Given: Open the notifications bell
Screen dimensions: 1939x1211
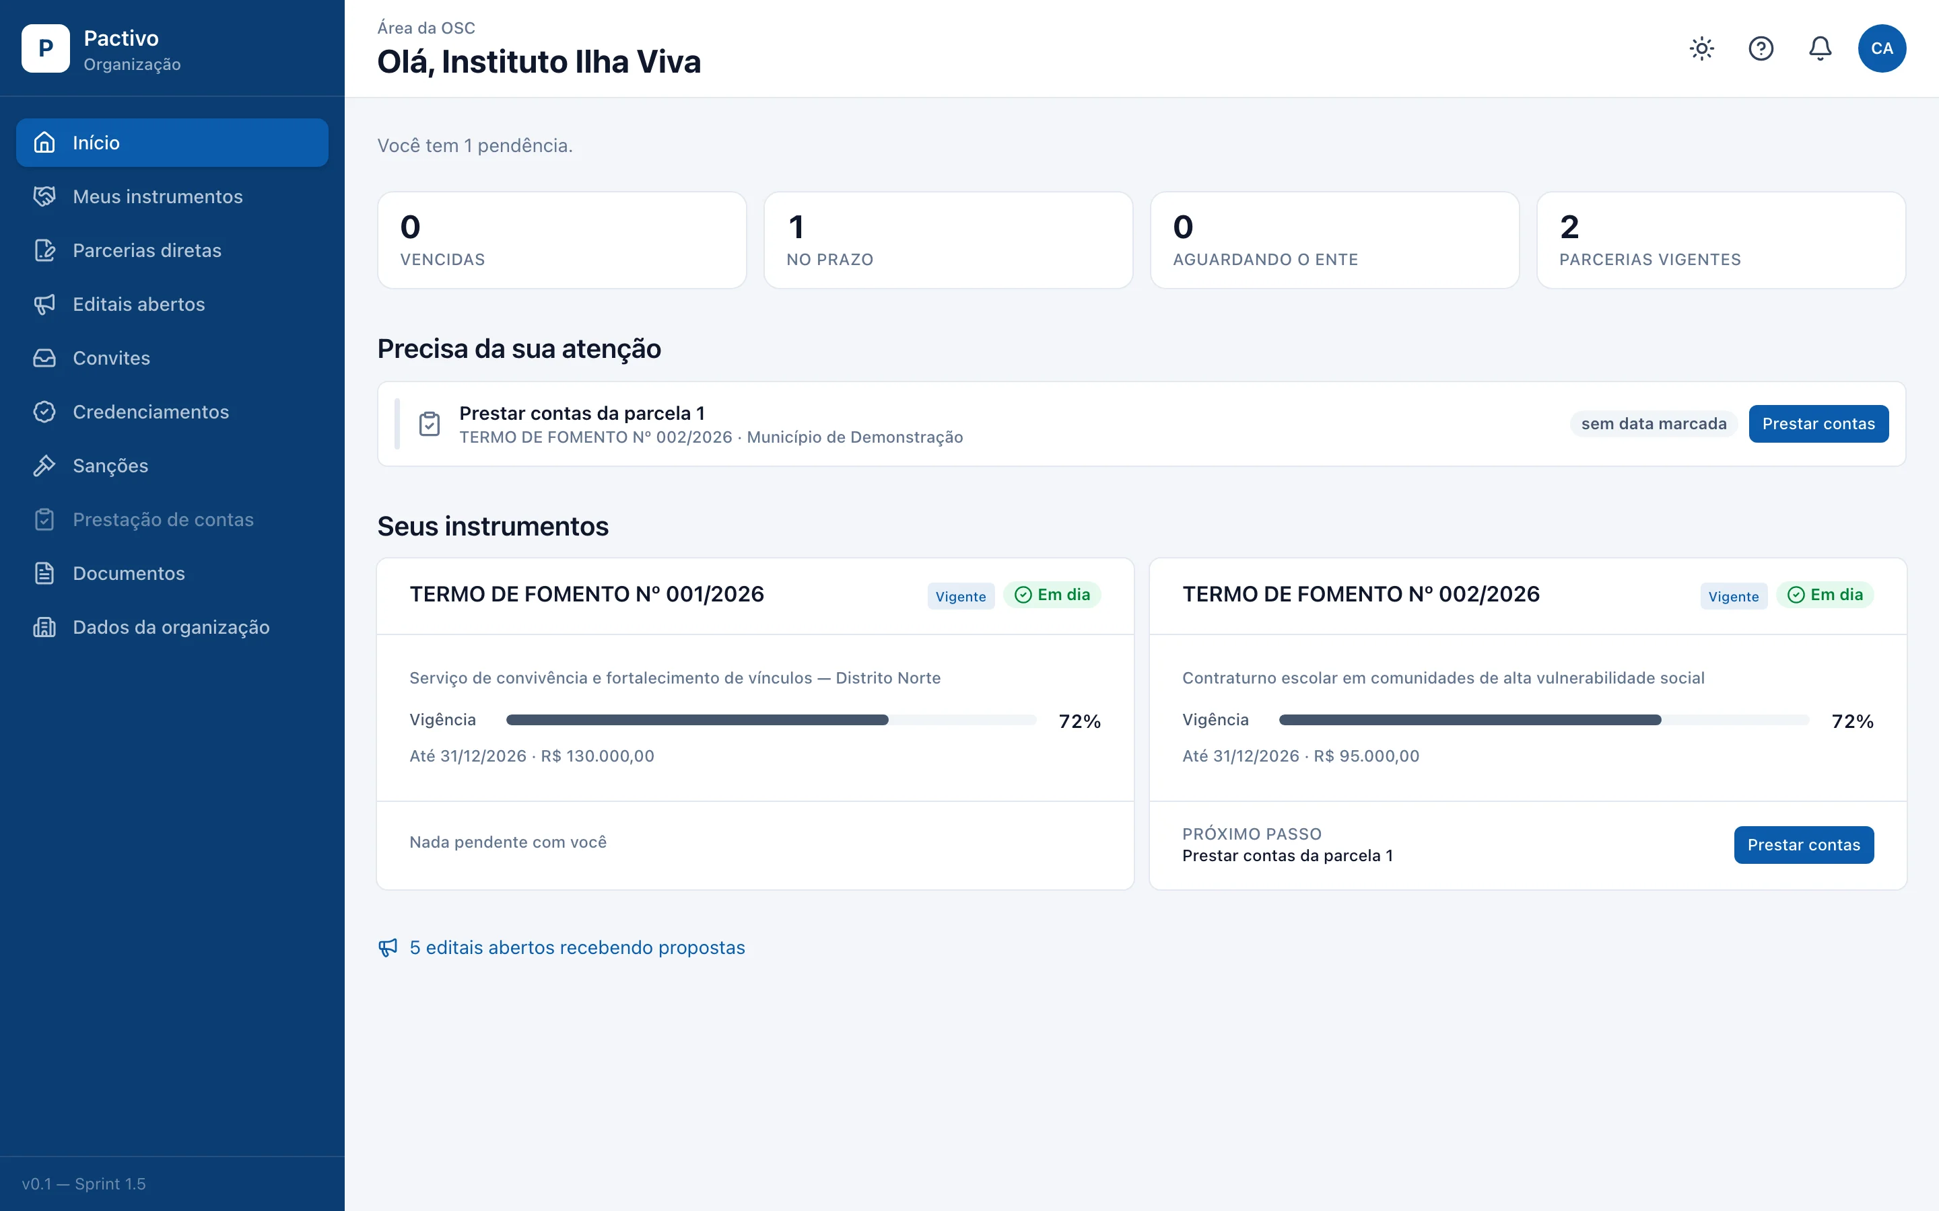Looking at the screenshot, I should [1820, 49].
